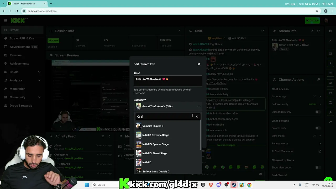
Task: Open the hamburger sidebar menu
Action: coord(6,20)
